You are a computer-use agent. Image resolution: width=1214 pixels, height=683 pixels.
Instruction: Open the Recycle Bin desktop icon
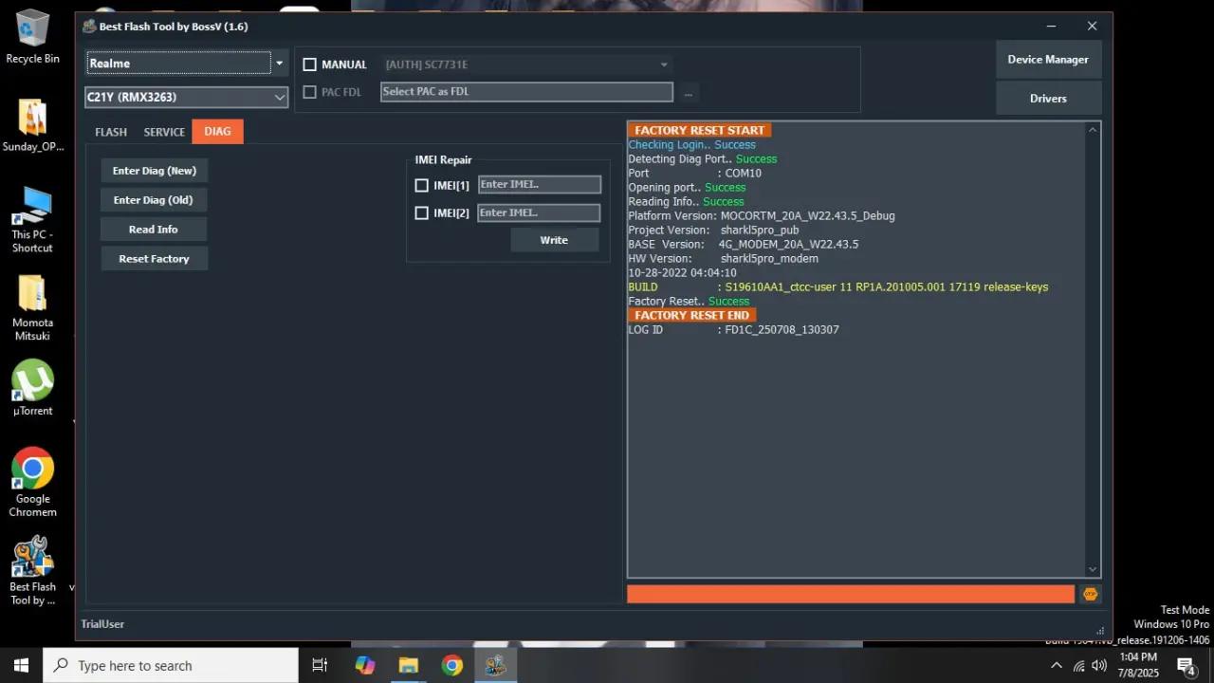coord(32,37)
